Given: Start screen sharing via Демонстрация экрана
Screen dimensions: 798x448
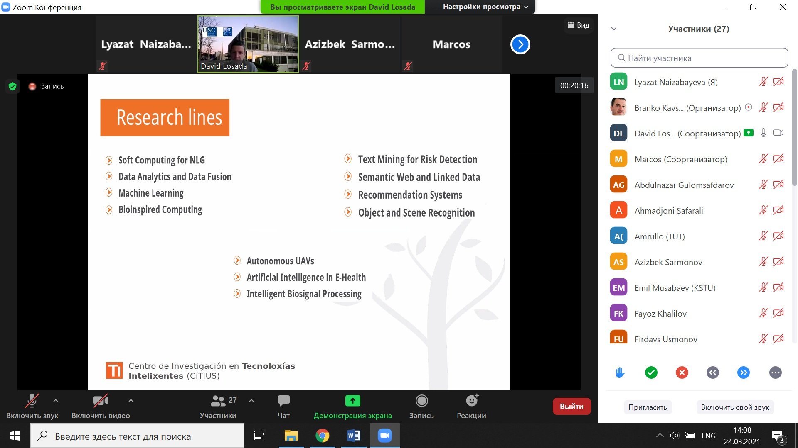Looking at the screenshot, I should coord(352,406).
